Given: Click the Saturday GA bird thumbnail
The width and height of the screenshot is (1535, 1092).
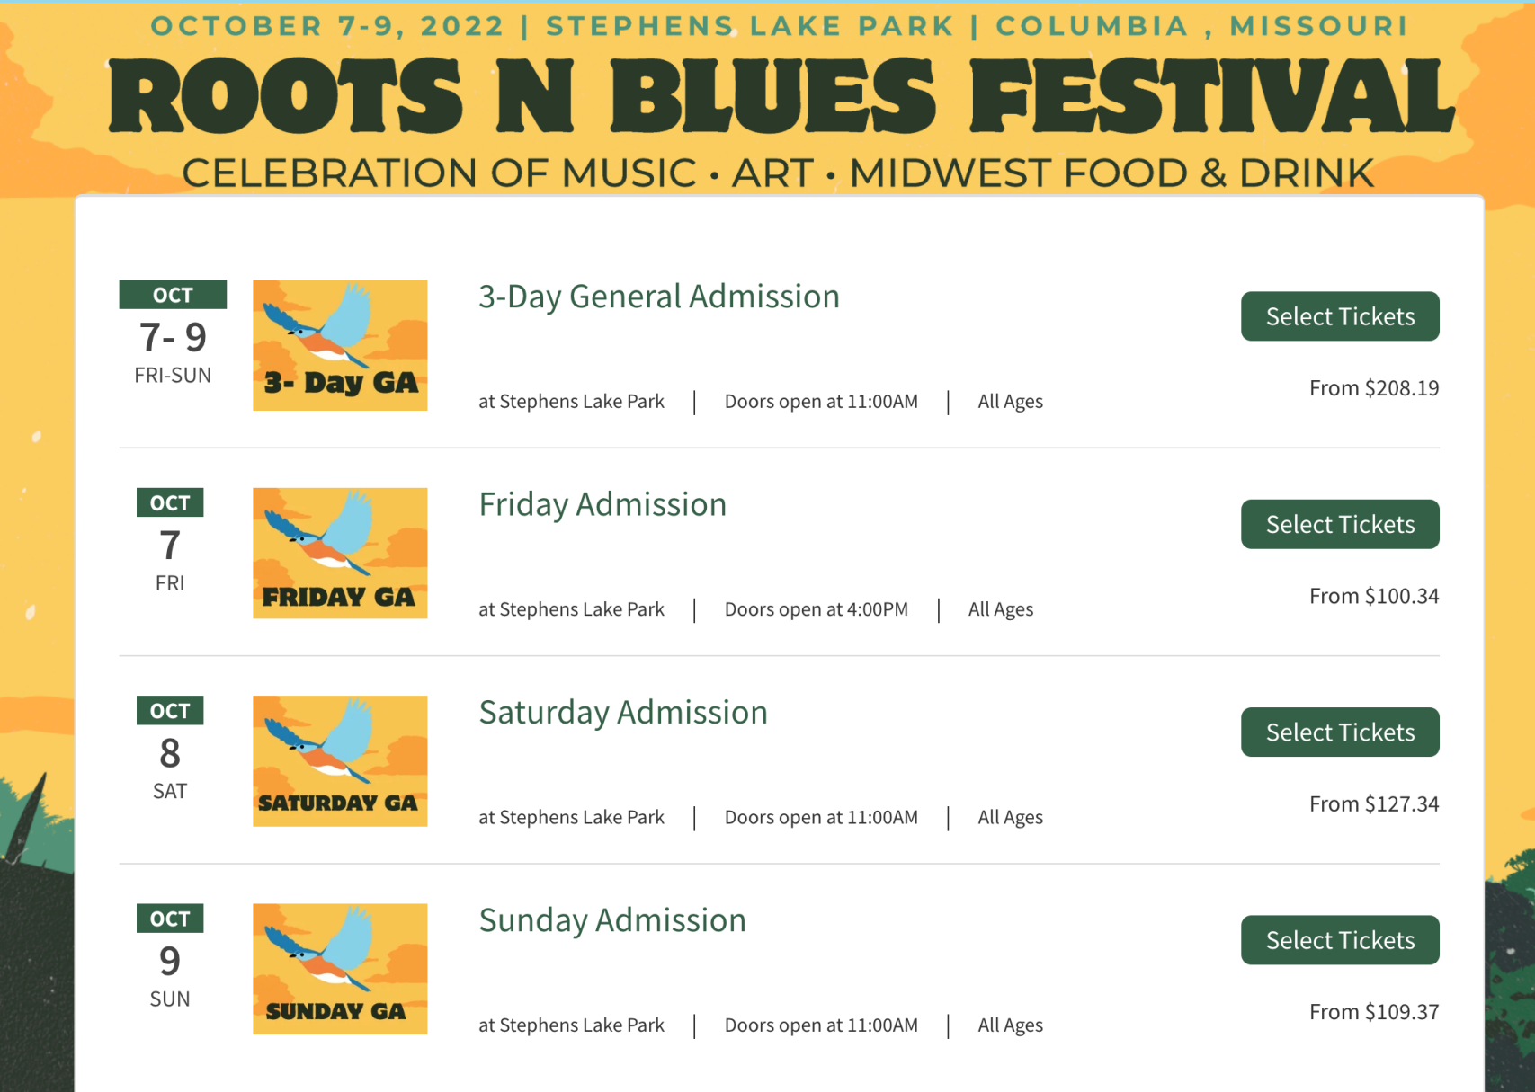Looking at the screenshot, I should (x=340, y=760).
